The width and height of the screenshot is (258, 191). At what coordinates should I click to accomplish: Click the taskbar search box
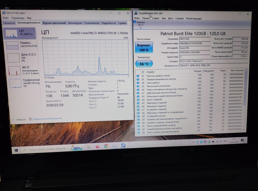point(45,149)
